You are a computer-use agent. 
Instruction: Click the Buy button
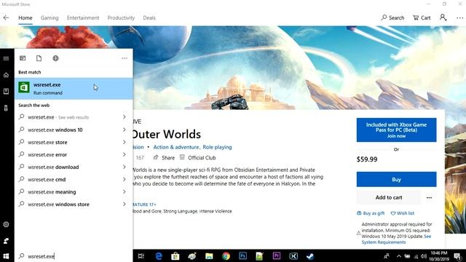[x=396, y=180]
